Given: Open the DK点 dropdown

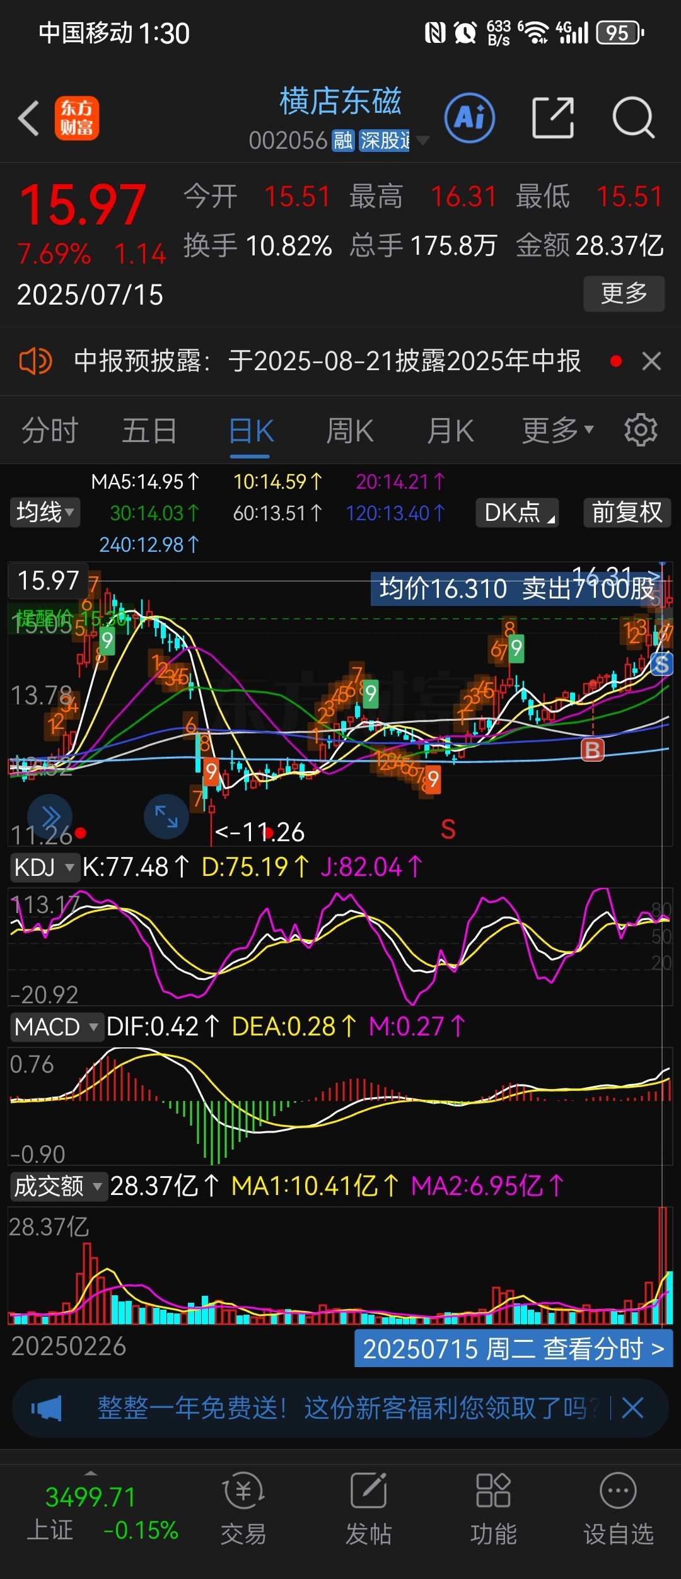Looking at the screenshot, I should pyautogui.click(x=518, y=512).
